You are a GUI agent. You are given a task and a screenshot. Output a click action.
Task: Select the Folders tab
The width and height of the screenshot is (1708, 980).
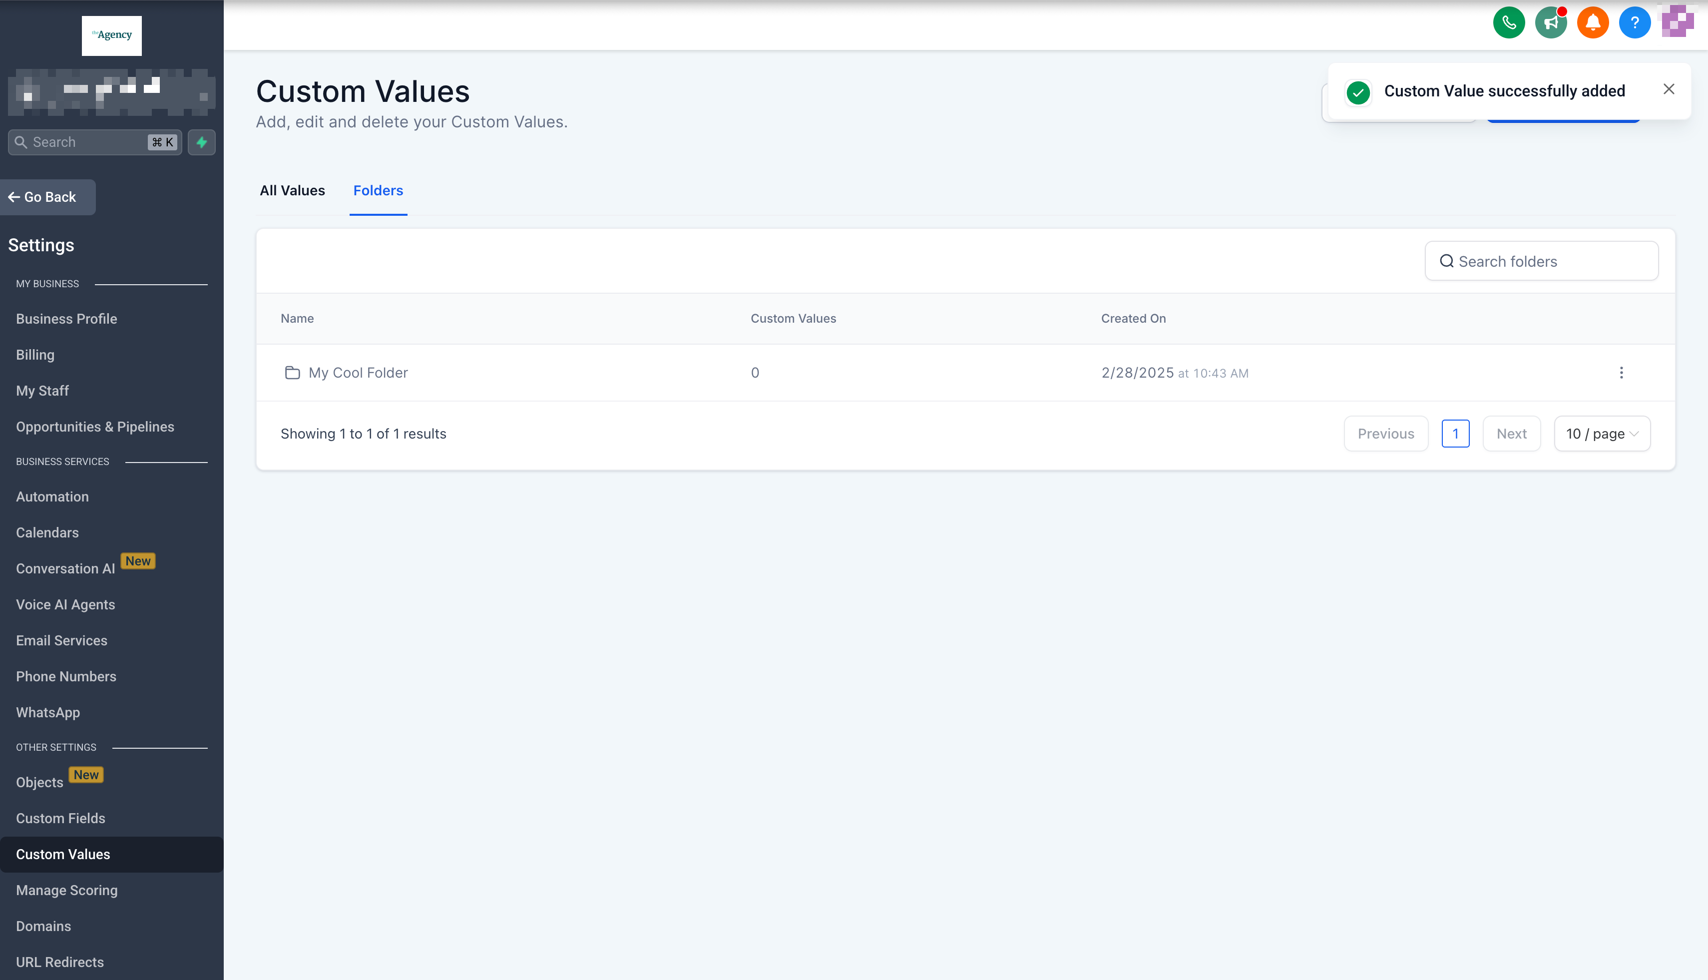point(378,190)
